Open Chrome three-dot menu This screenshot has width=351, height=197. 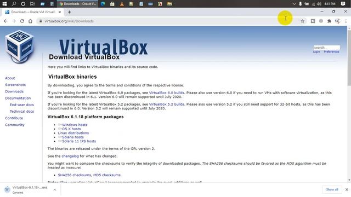click(x=346, y=21)
